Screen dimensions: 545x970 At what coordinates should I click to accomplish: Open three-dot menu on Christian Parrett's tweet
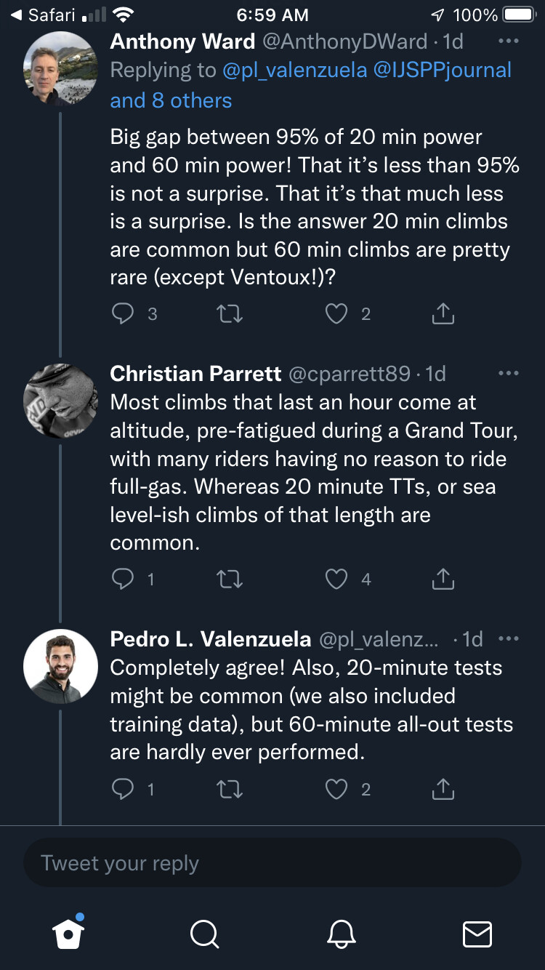point(509,373)
